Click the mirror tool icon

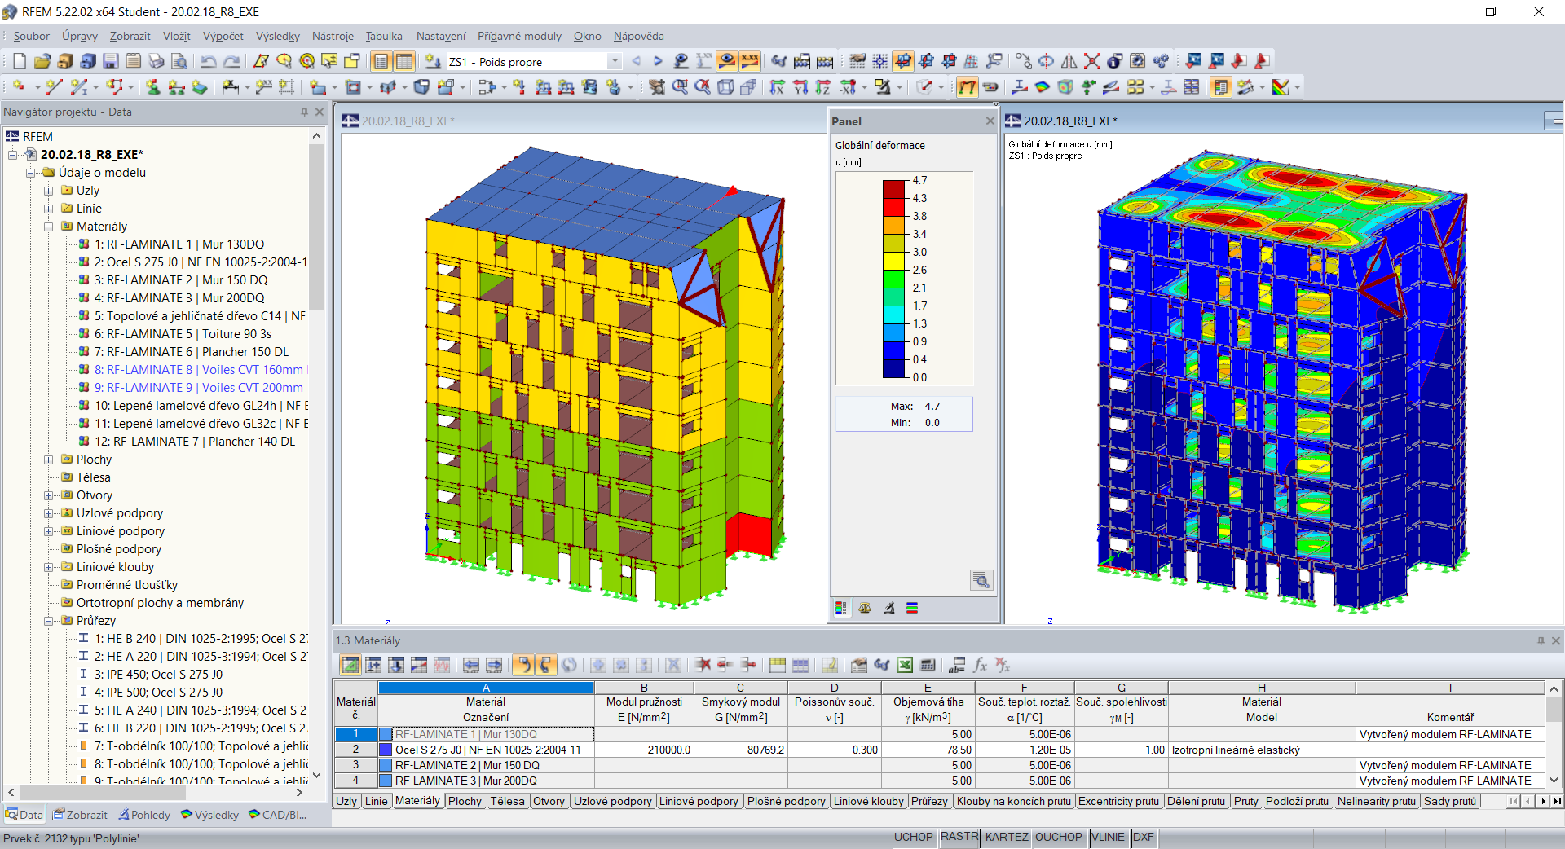pyautogui.click(x=1069, y=61)
